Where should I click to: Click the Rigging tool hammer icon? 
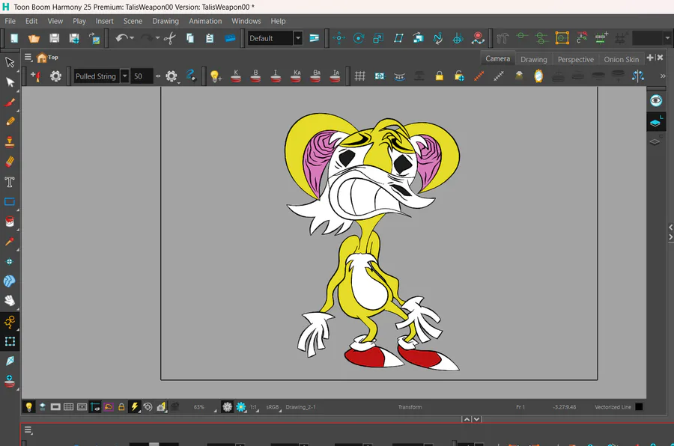[x=502, y=39]
